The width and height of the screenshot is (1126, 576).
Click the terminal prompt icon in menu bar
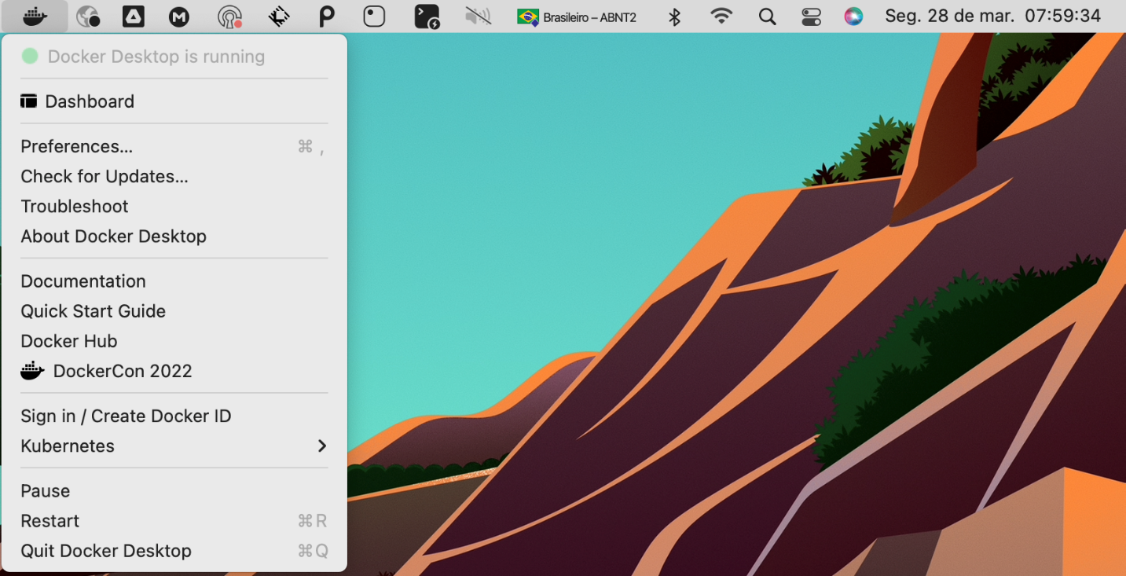(x=427, y=17)
